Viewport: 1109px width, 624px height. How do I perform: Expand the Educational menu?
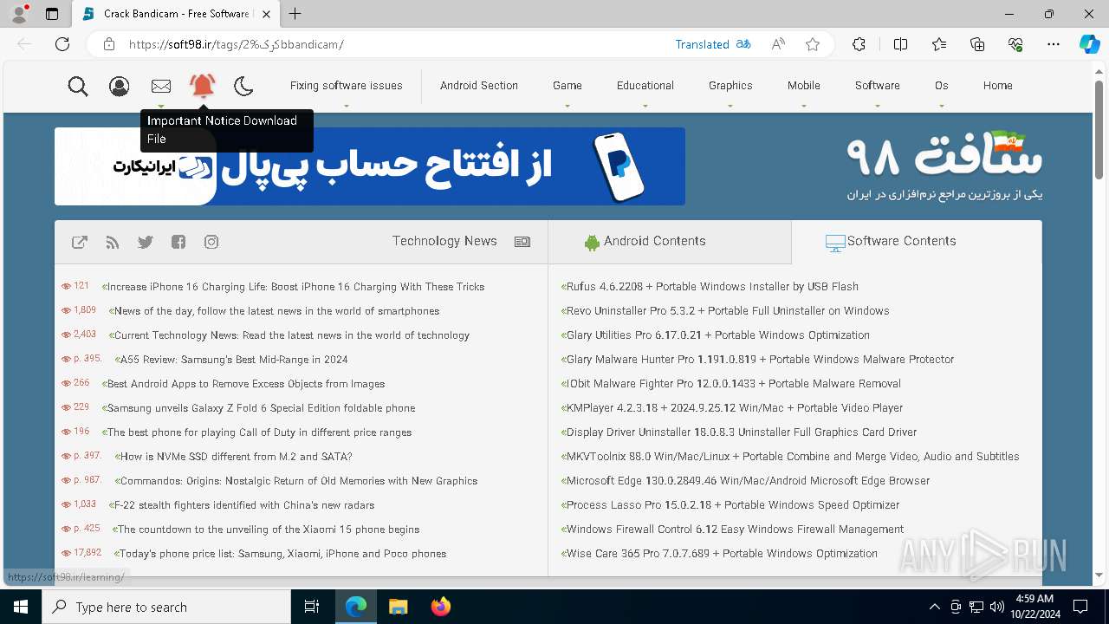tap(645, 86)
